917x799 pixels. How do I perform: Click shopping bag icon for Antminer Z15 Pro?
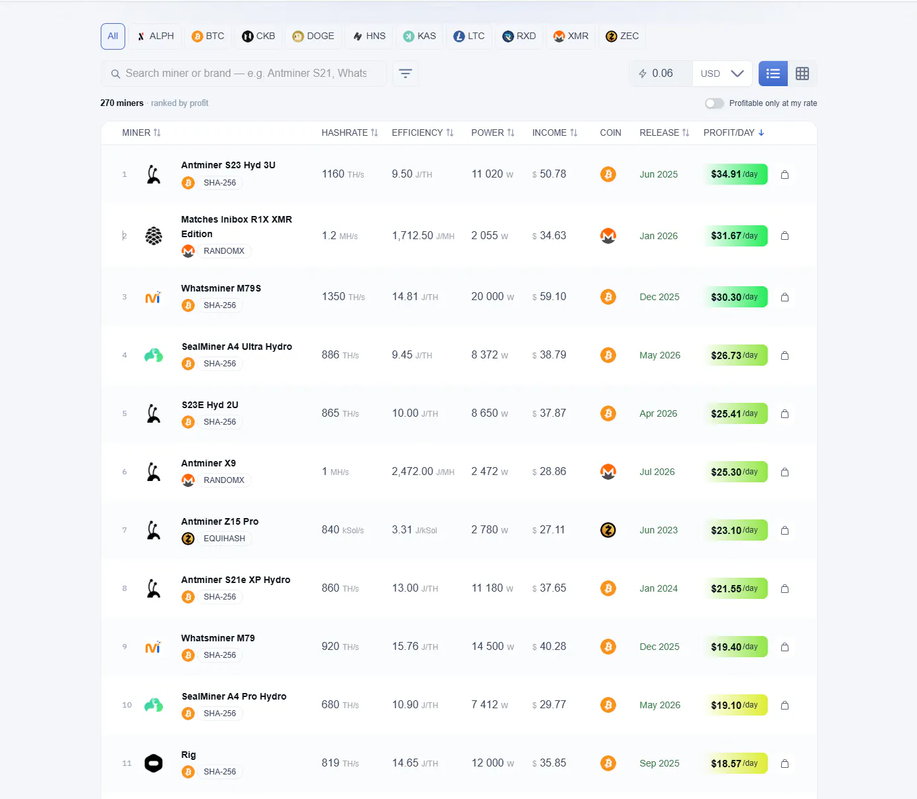point(784,531)
